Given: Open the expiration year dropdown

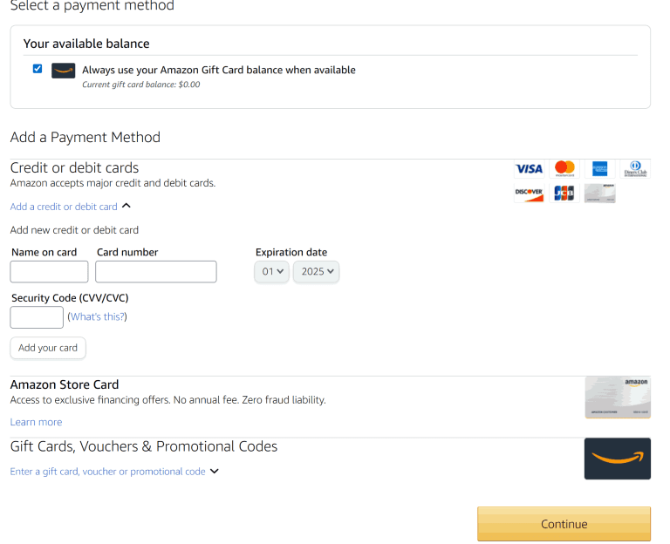Looking at the screenshot, I should (316, 272).
